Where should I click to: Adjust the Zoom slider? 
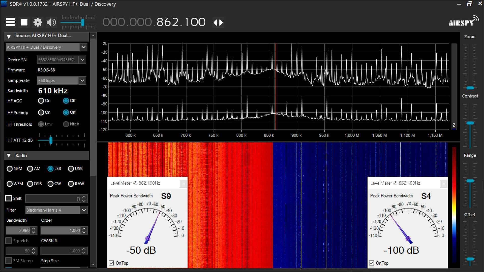(470, 88)
